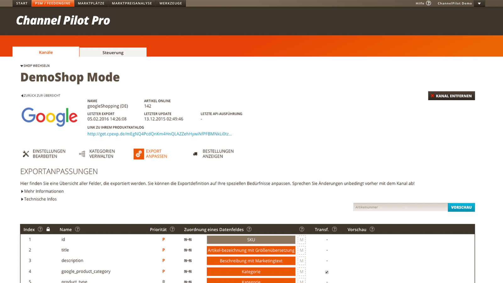Screen dimensions: 503x283
Task: Open the Hilfe question mark icon
Action: tap(428, 3)
